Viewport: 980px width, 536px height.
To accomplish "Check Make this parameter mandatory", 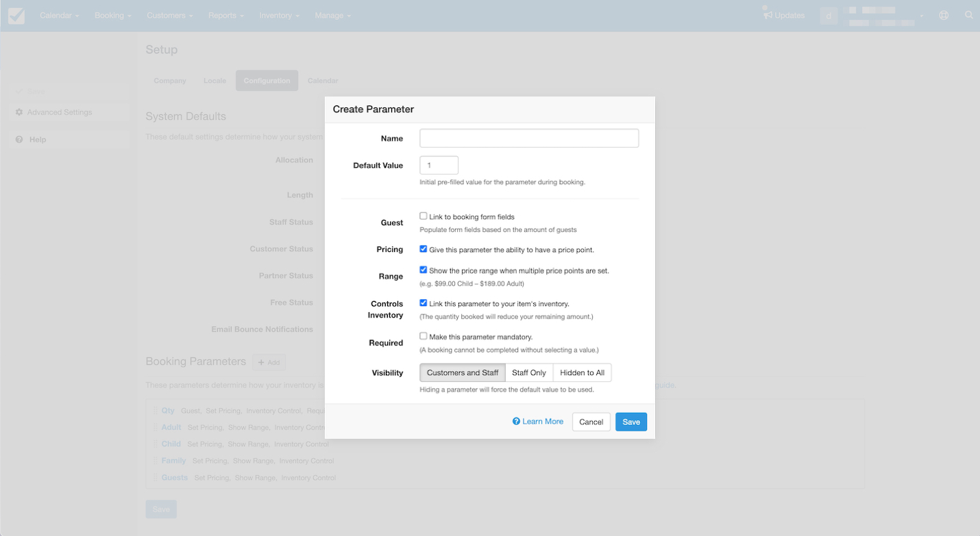I will point(424,336).
